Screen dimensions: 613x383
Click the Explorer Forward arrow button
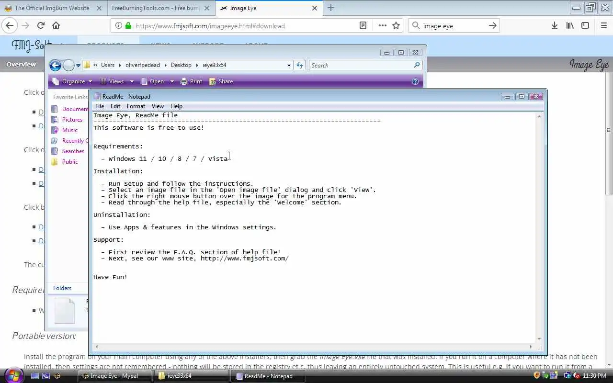68,65
